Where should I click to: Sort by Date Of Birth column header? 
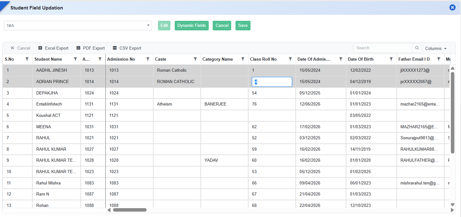[x=361, y=59]
